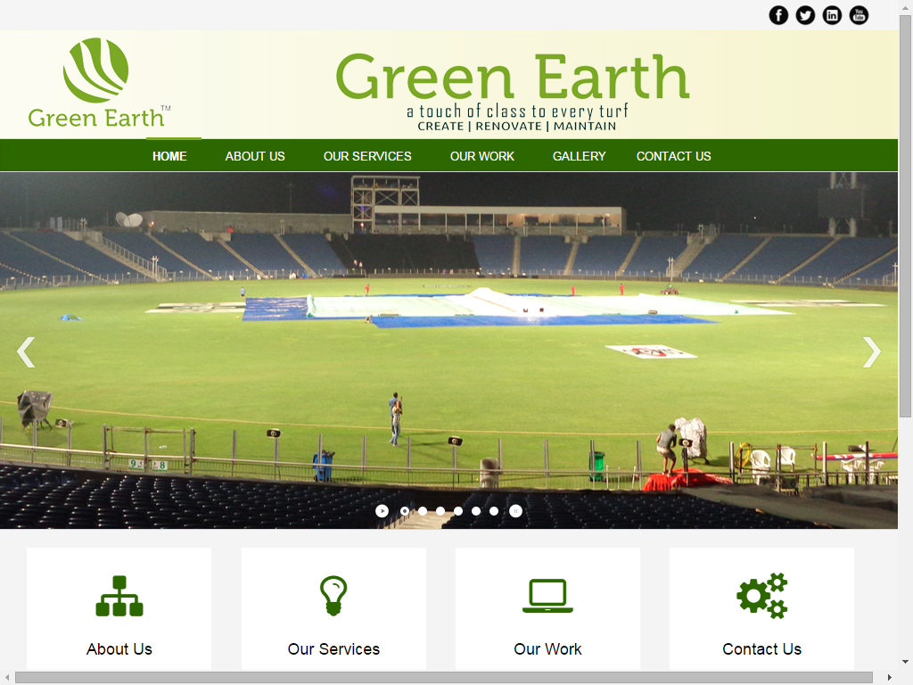This screenshot has height=685, width=913.
Task: Open the ABOUT US menu item
Action: coord(255,156)
